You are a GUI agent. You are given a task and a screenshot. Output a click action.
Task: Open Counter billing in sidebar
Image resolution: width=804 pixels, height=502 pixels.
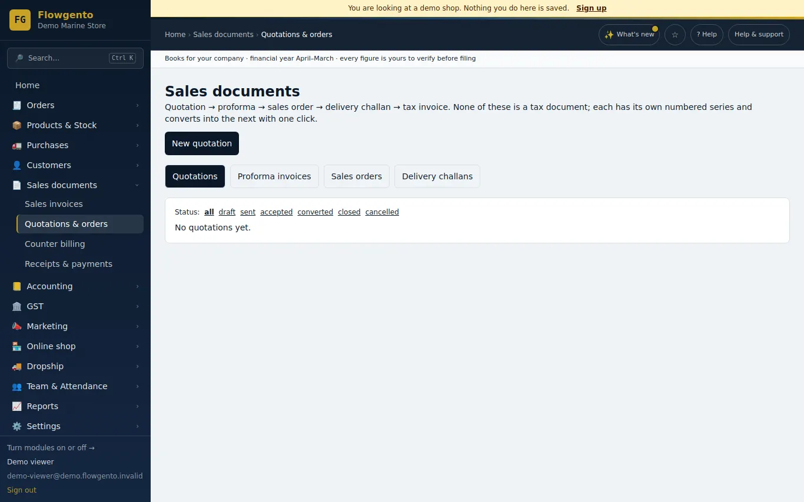click(80, 244)
